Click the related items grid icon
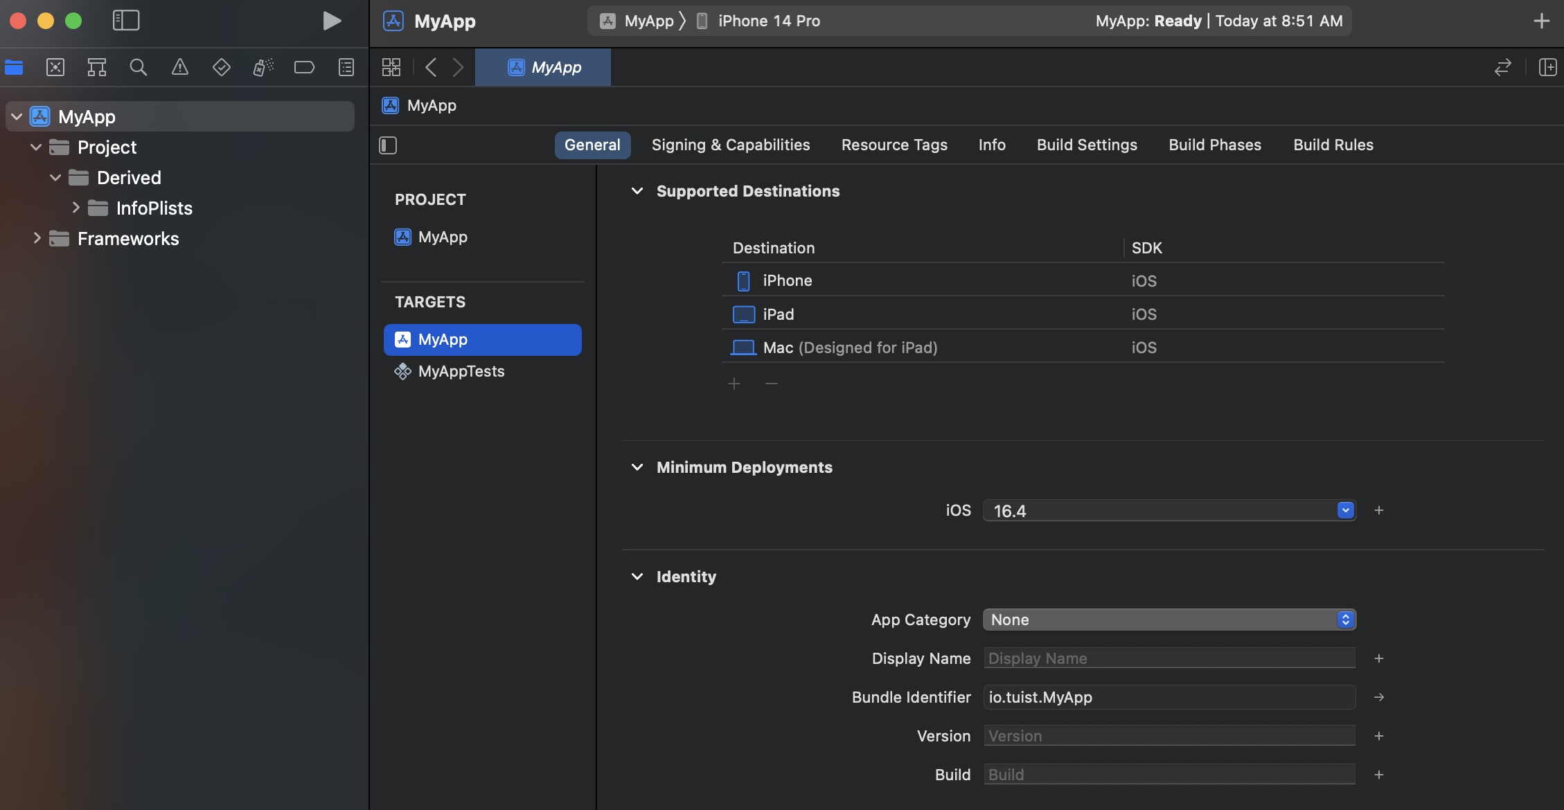 pyautogui.click(x=391, y=67)
